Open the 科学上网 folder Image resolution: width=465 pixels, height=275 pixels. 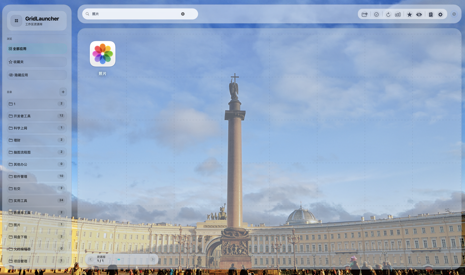pos(37,128)
